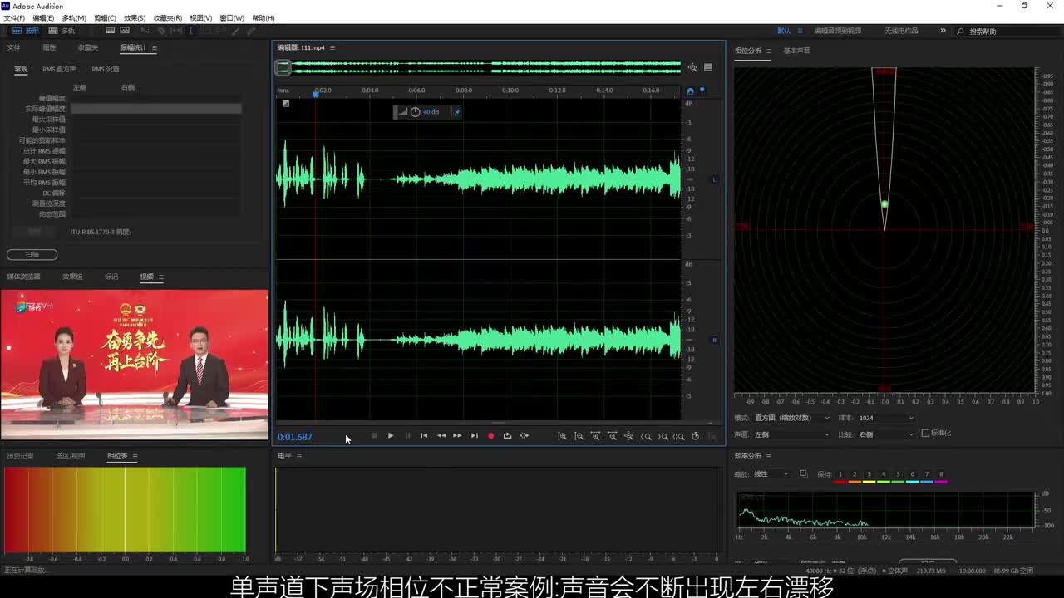This screenshot has width=1064, height=598.
Task: Click hold button 8 in frequency analysis
Action: [941, 475]
